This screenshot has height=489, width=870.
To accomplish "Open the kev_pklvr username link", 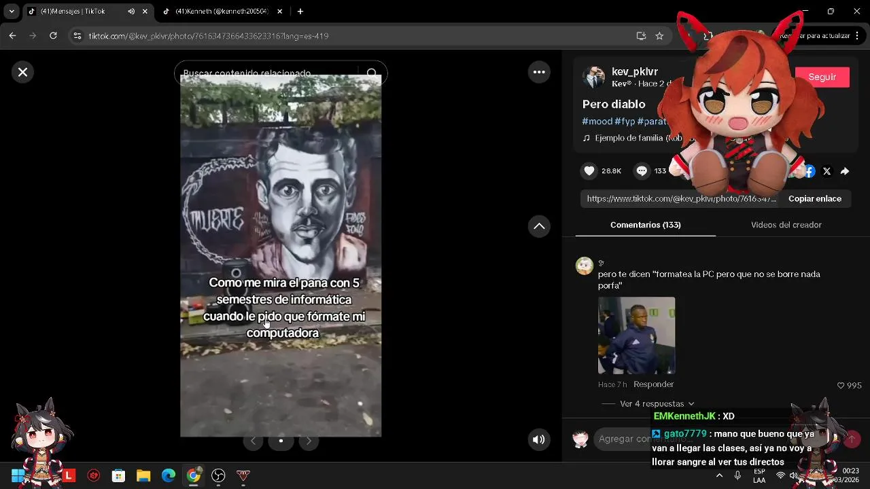I will tap(635, 71).
